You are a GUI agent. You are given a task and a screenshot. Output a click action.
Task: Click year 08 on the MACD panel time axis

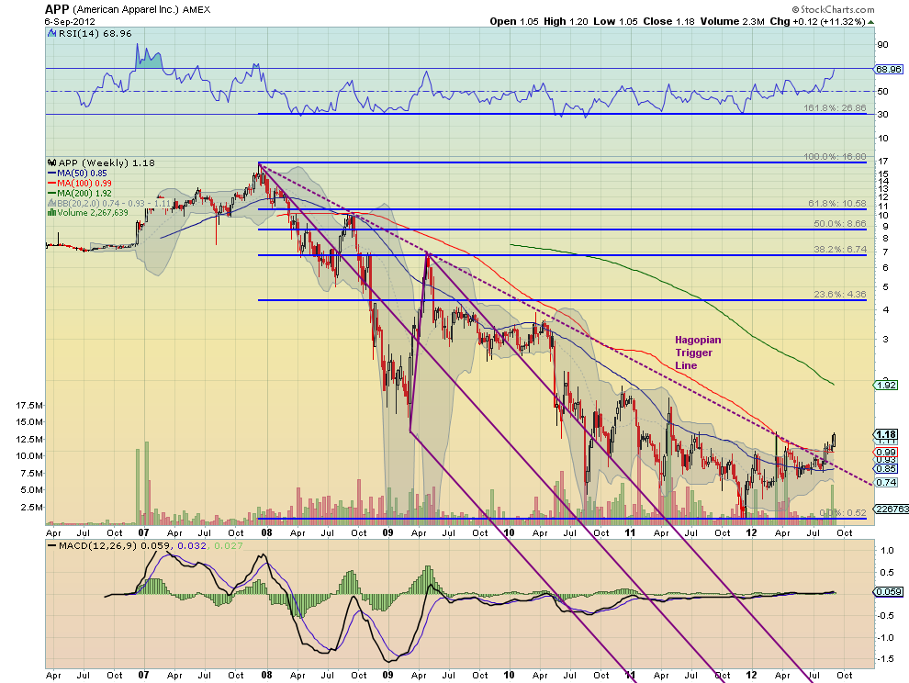tap(266, 675)
